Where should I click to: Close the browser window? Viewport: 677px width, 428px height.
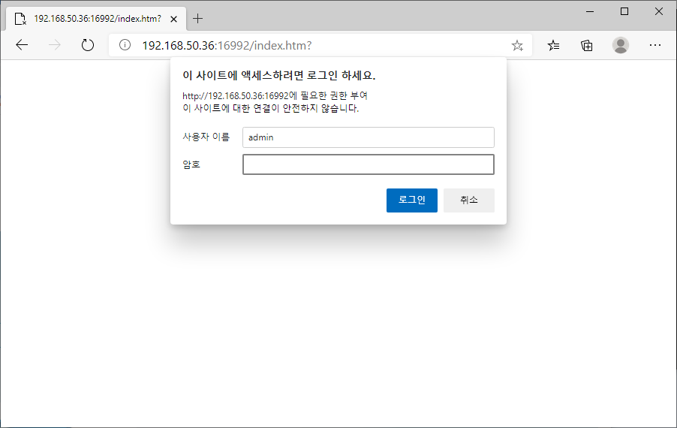659,12
